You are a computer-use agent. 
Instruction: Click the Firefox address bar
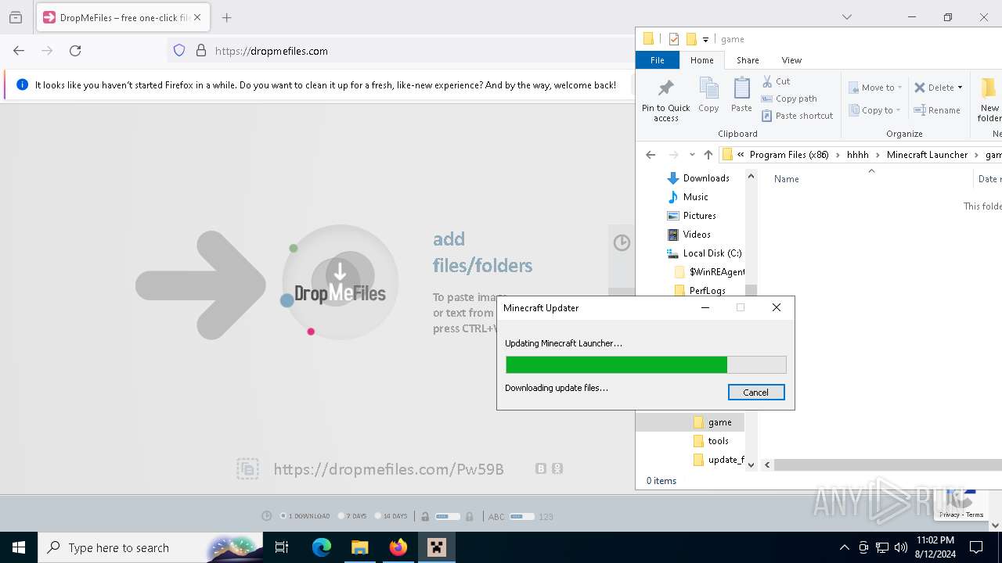(399, 51)
